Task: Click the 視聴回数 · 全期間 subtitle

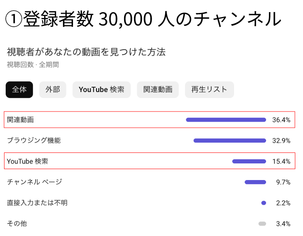Action: 33,64
